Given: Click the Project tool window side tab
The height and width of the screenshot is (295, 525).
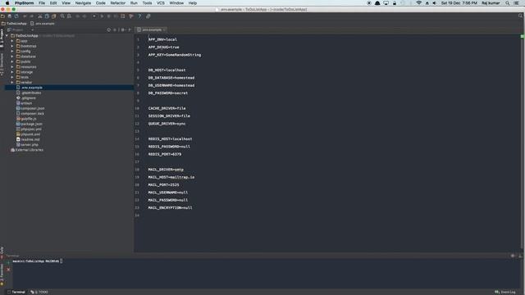Looking at the screenshot, I should (x=2, y=39).
